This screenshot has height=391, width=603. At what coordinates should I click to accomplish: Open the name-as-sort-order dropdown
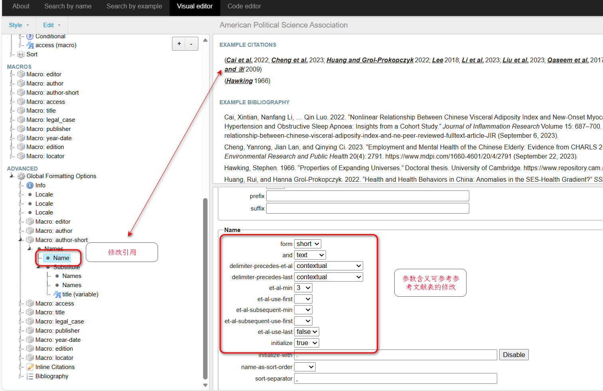point(305,367)
